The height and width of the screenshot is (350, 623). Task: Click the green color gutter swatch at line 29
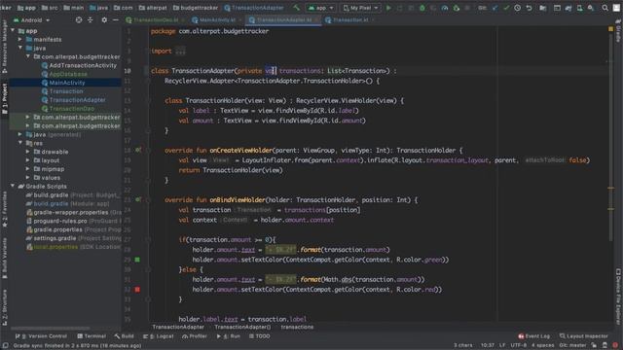pyautogui.click(x=137, y=260)
